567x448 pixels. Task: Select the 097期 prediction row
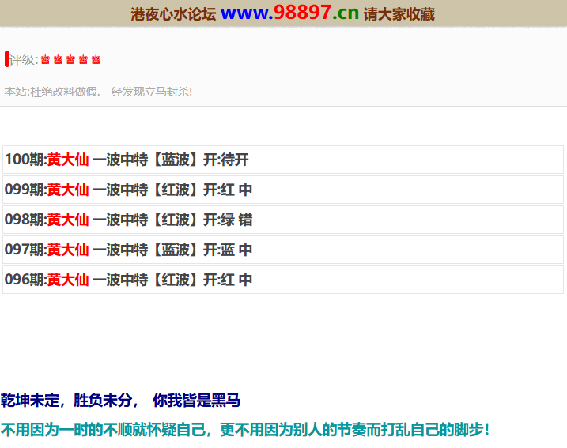(283, 250)
